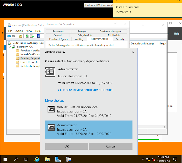Click the Jesse Drummond sticky note text

pyautogui.click(x=127, y=7)
